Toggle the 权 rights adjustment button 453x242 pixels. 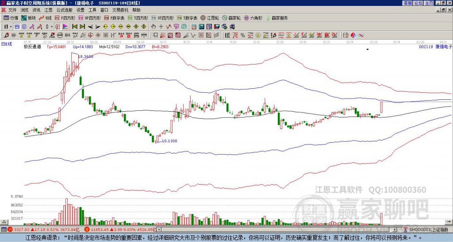pyautogui.click(x=58, y=27)
